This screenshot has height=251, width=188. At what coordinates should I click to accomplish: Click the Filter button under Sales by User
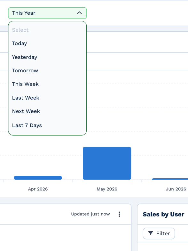pos(159,233)
